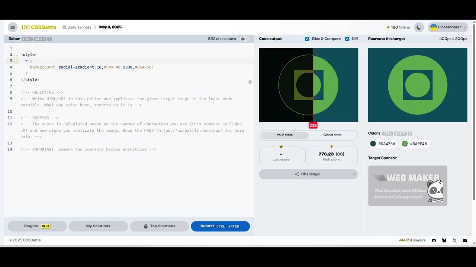Go to CSSBattle home logo
Viewport: 476px width, 267px height.
39,27
